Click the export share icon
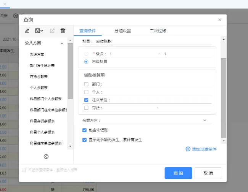The width and height of the screenshot is (248, 192). tap(52, 31)
